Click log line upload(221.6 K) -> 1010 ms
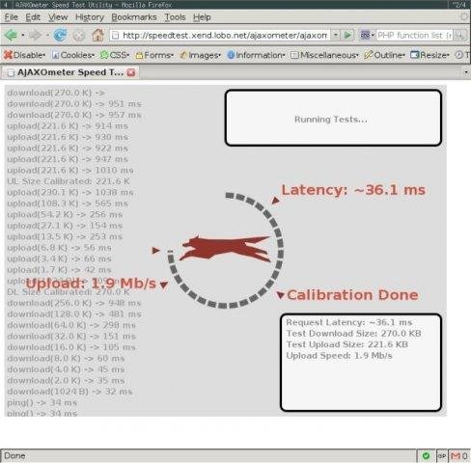 point(70,170)
